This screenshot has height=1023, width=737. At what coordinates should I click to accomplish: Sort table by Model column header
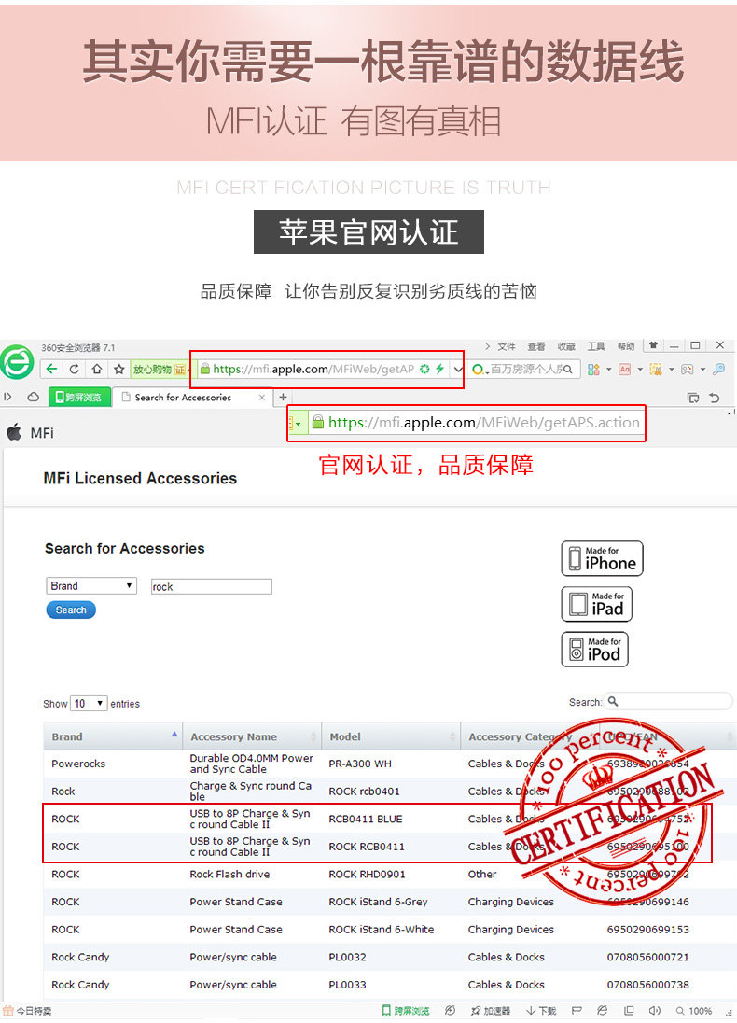pyautogui.click(x=391, y=736)
